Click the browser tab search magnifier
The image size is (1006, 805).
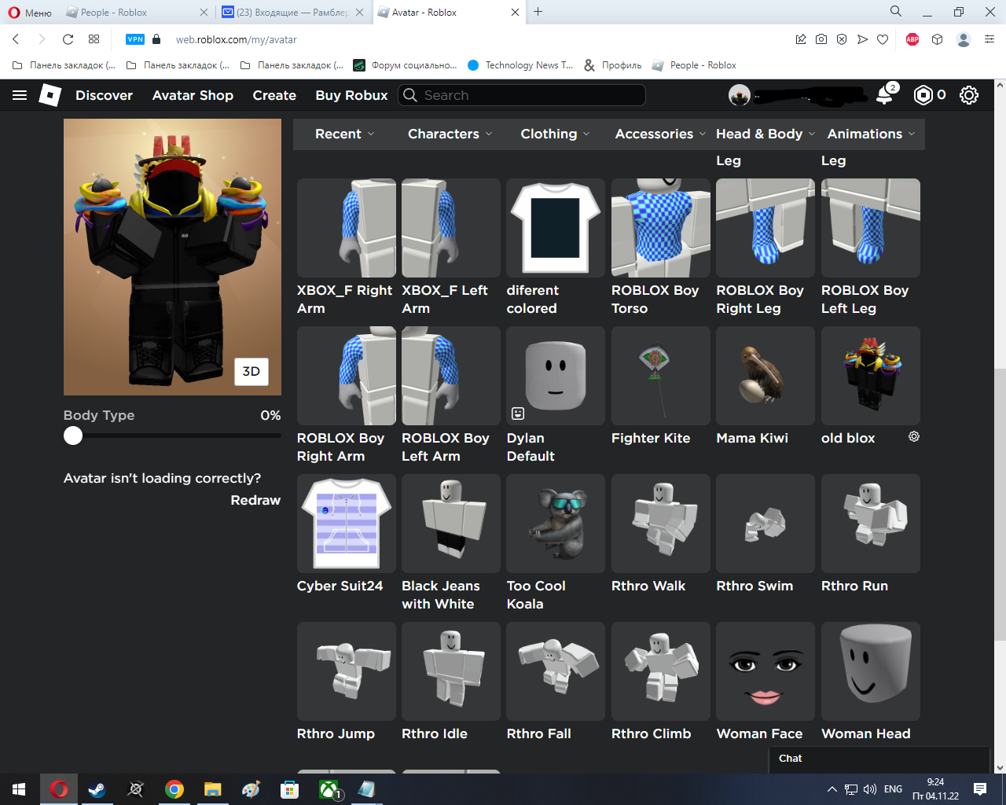896,12
